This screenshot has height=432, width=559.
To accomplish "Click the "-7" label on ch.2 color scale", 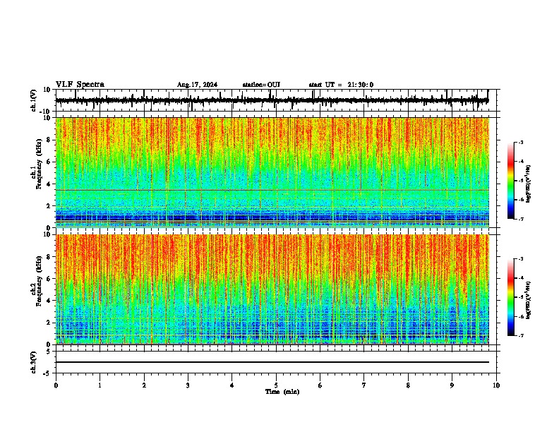I will coord(520,335).
